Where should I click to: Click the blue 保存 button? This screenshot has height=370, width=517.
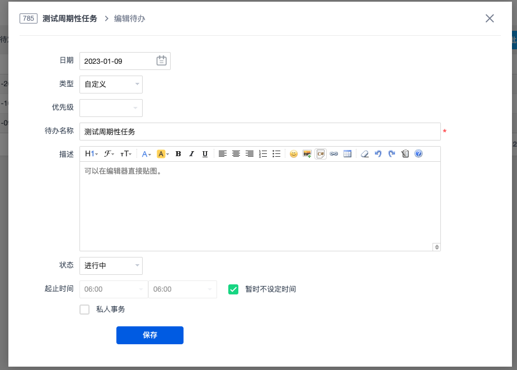tap(149, 335)
